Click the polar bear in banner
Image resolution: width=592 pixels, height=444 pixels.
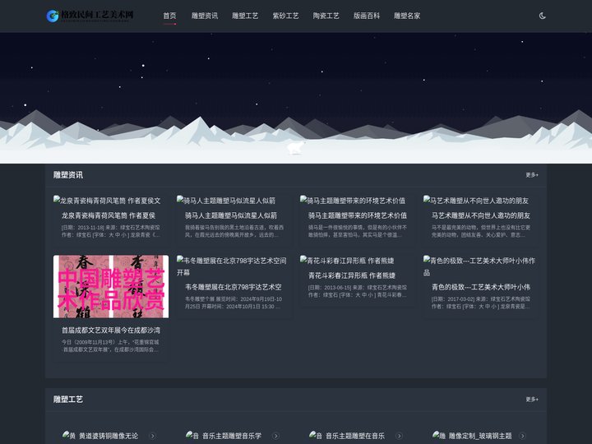pos(296,148)
